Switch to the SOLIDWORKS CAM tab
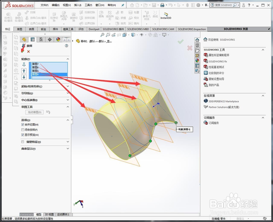Image resolution: width=273 pixels, height=222 pixels. (x=163, y=29)
